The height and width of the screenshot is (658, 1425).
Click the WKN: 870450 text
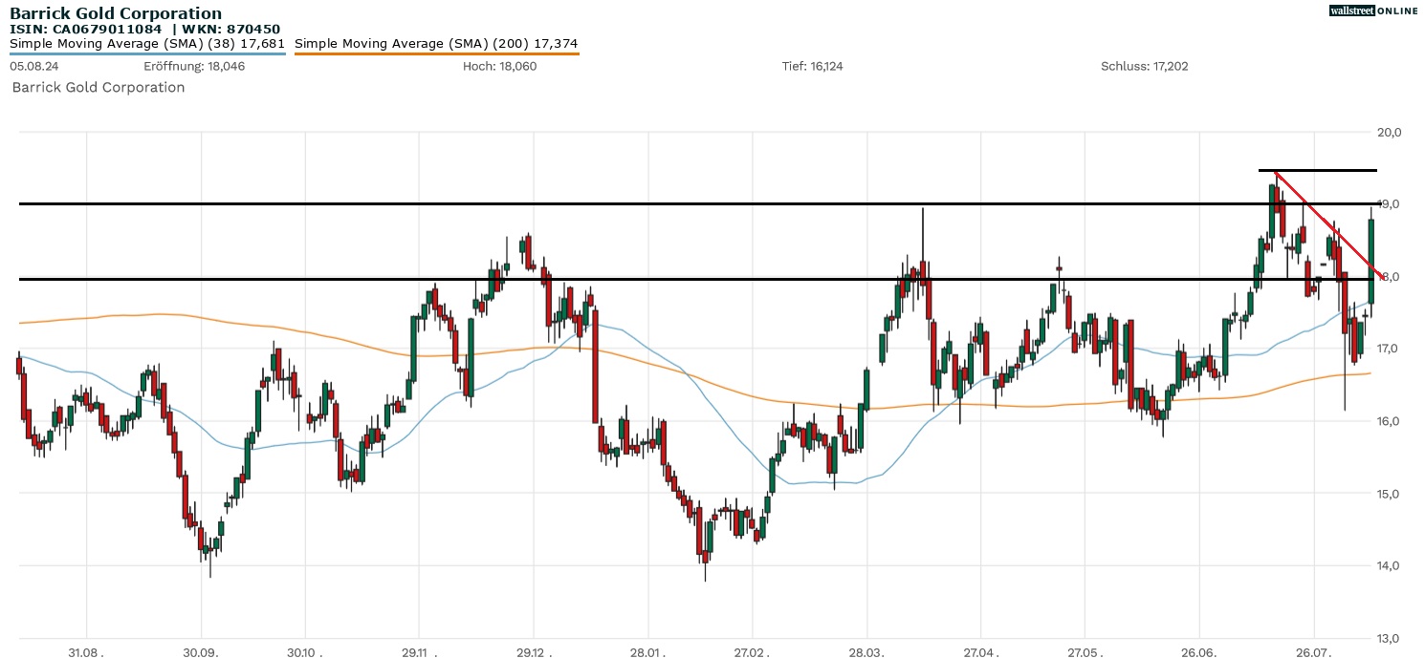(232, 30)
